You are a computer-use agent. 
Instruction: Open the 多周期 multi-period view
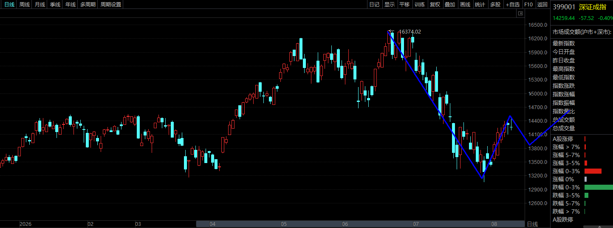click(x=88, y=5)
